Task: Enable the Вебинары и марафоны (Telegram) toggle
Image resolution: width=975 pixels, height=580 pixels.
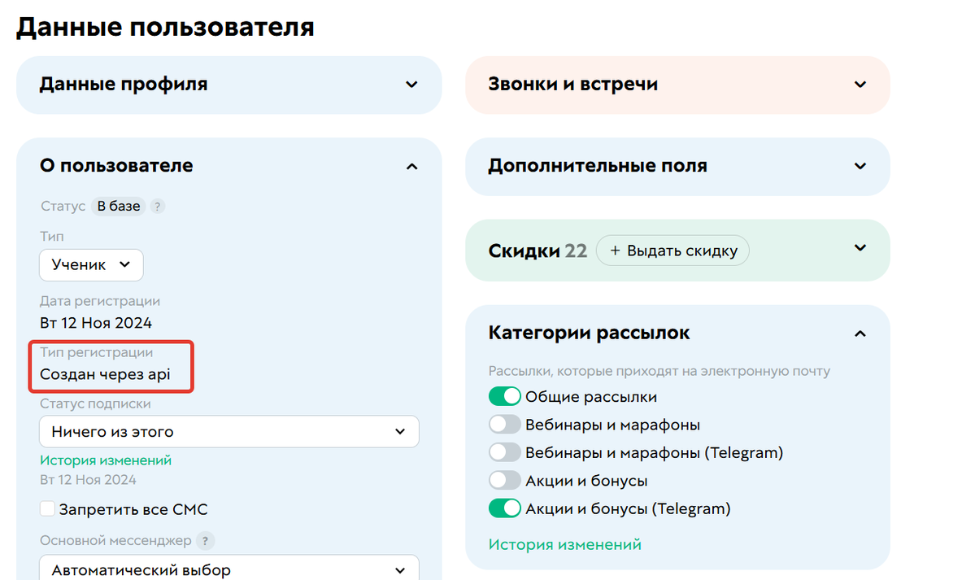Action: (505, 451)
